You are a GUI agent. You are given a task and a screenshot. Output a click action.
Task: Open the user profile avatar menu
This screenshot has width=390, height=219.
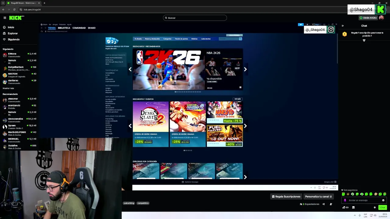(x=381, y=18)
